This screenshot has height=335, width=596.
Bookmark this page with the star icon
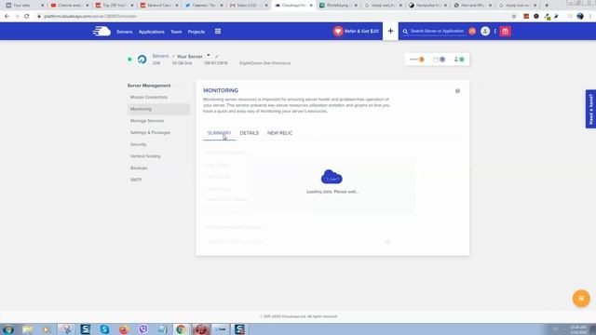[514, 17]
